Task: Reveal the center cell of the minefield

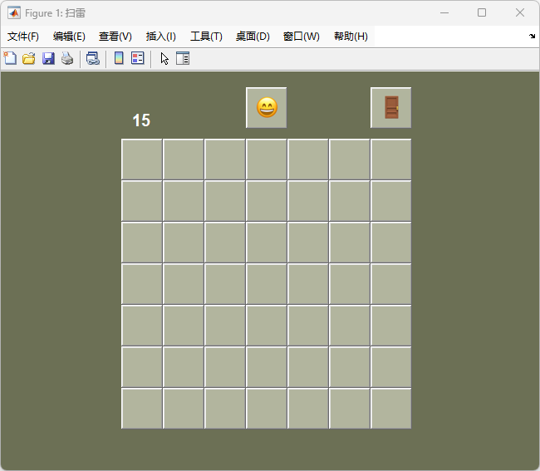Action: (x=266, y=284)
